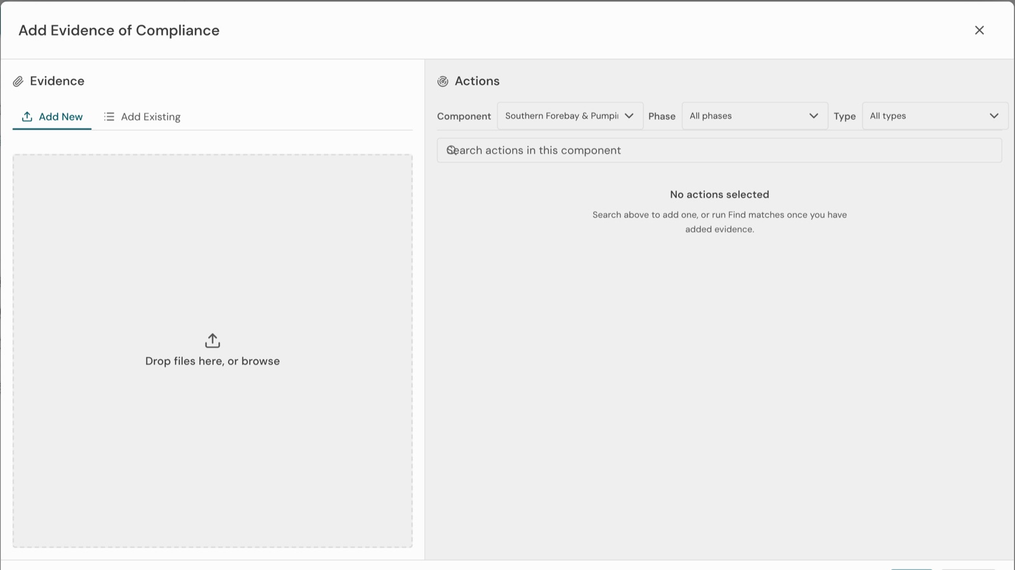This screenshot has width=1015, height=570.
Task: Click the Type label
Action: click(844, 116)
